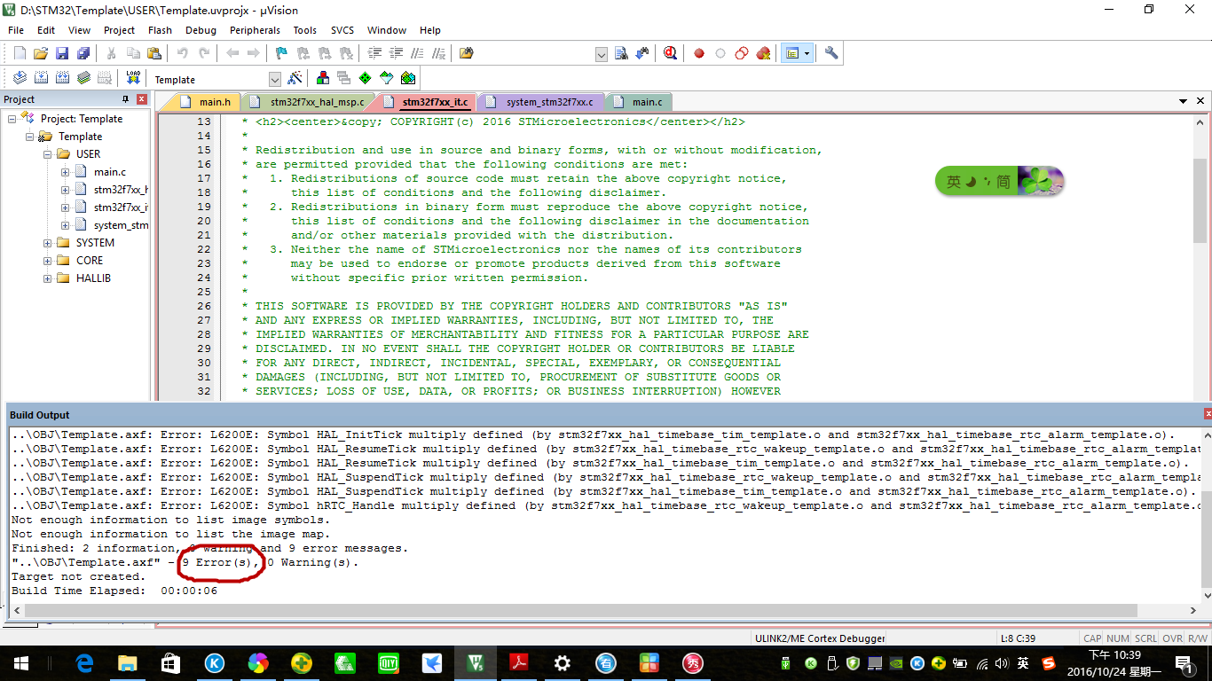Click the Build Output horizontal scrollbar

581,610
